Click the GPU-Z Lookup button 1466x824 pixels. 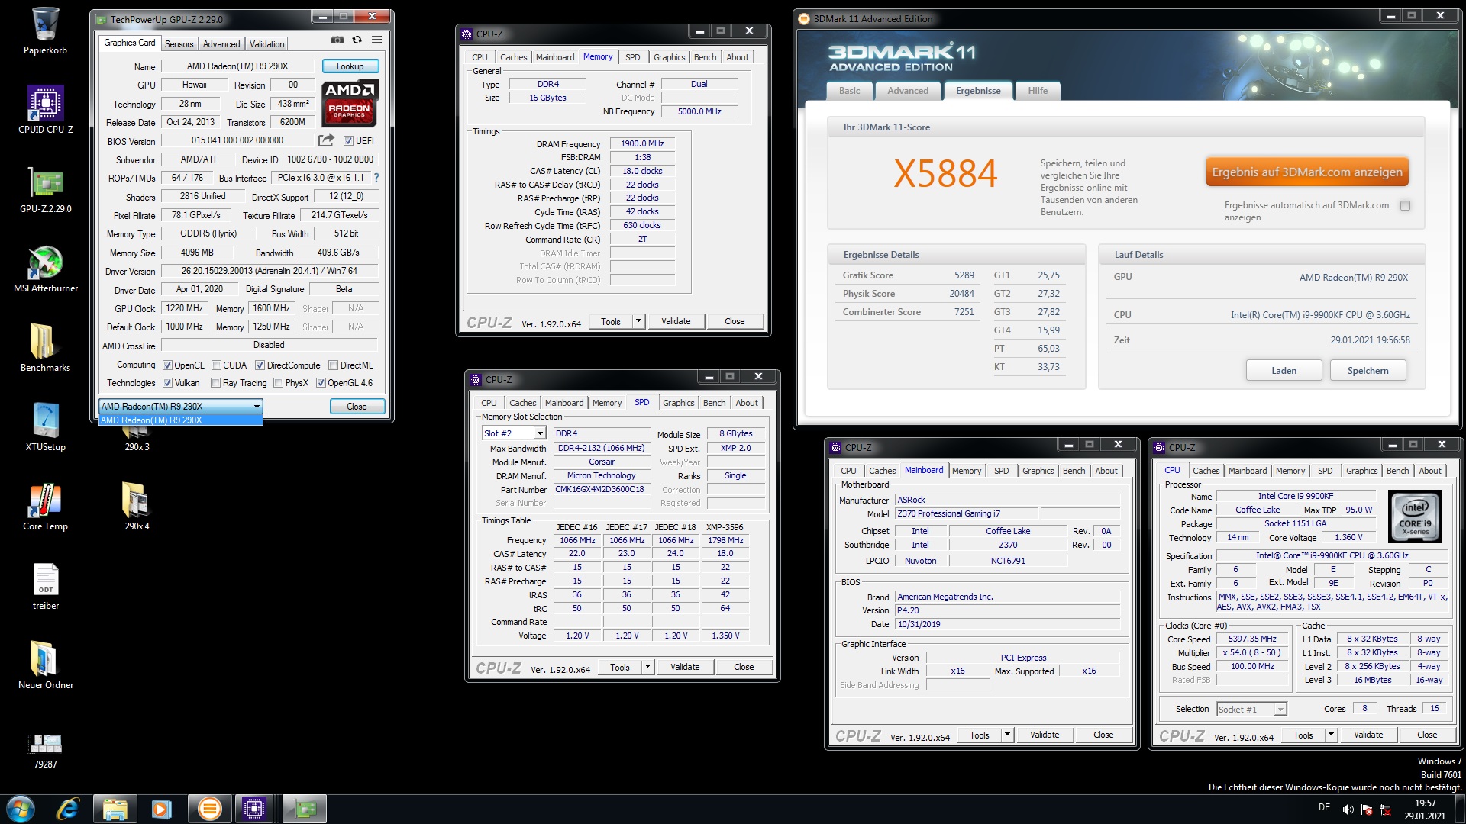(x=350, y=66)
